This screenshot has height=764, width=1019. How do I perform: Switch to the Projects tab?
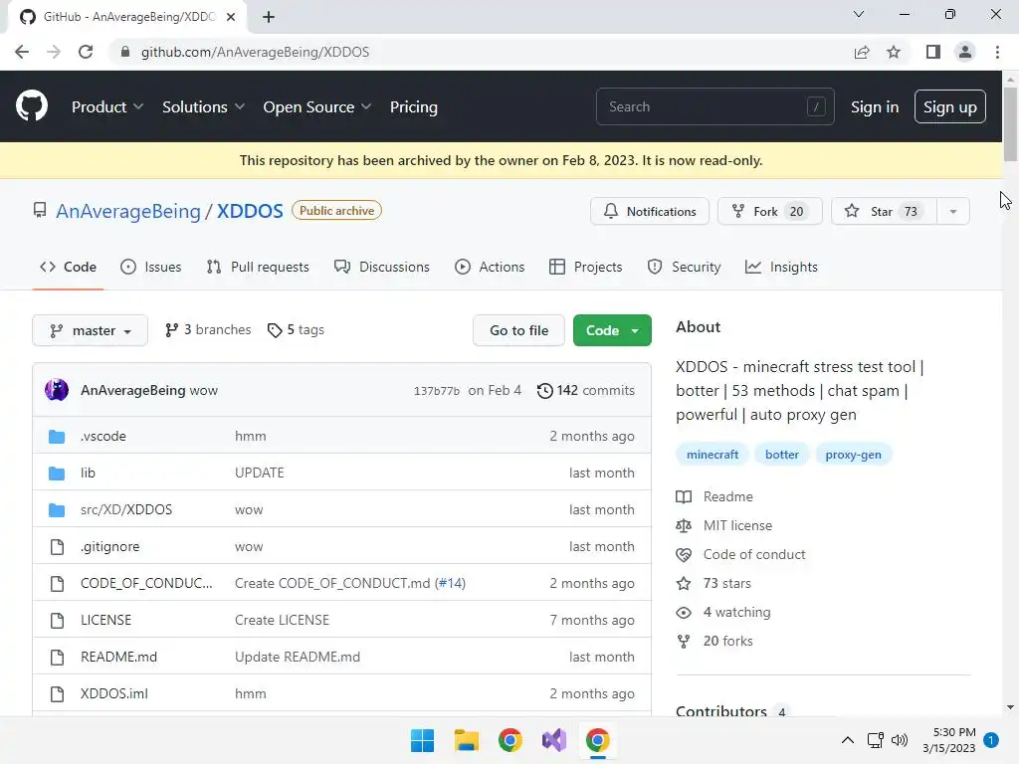point(585,267)
